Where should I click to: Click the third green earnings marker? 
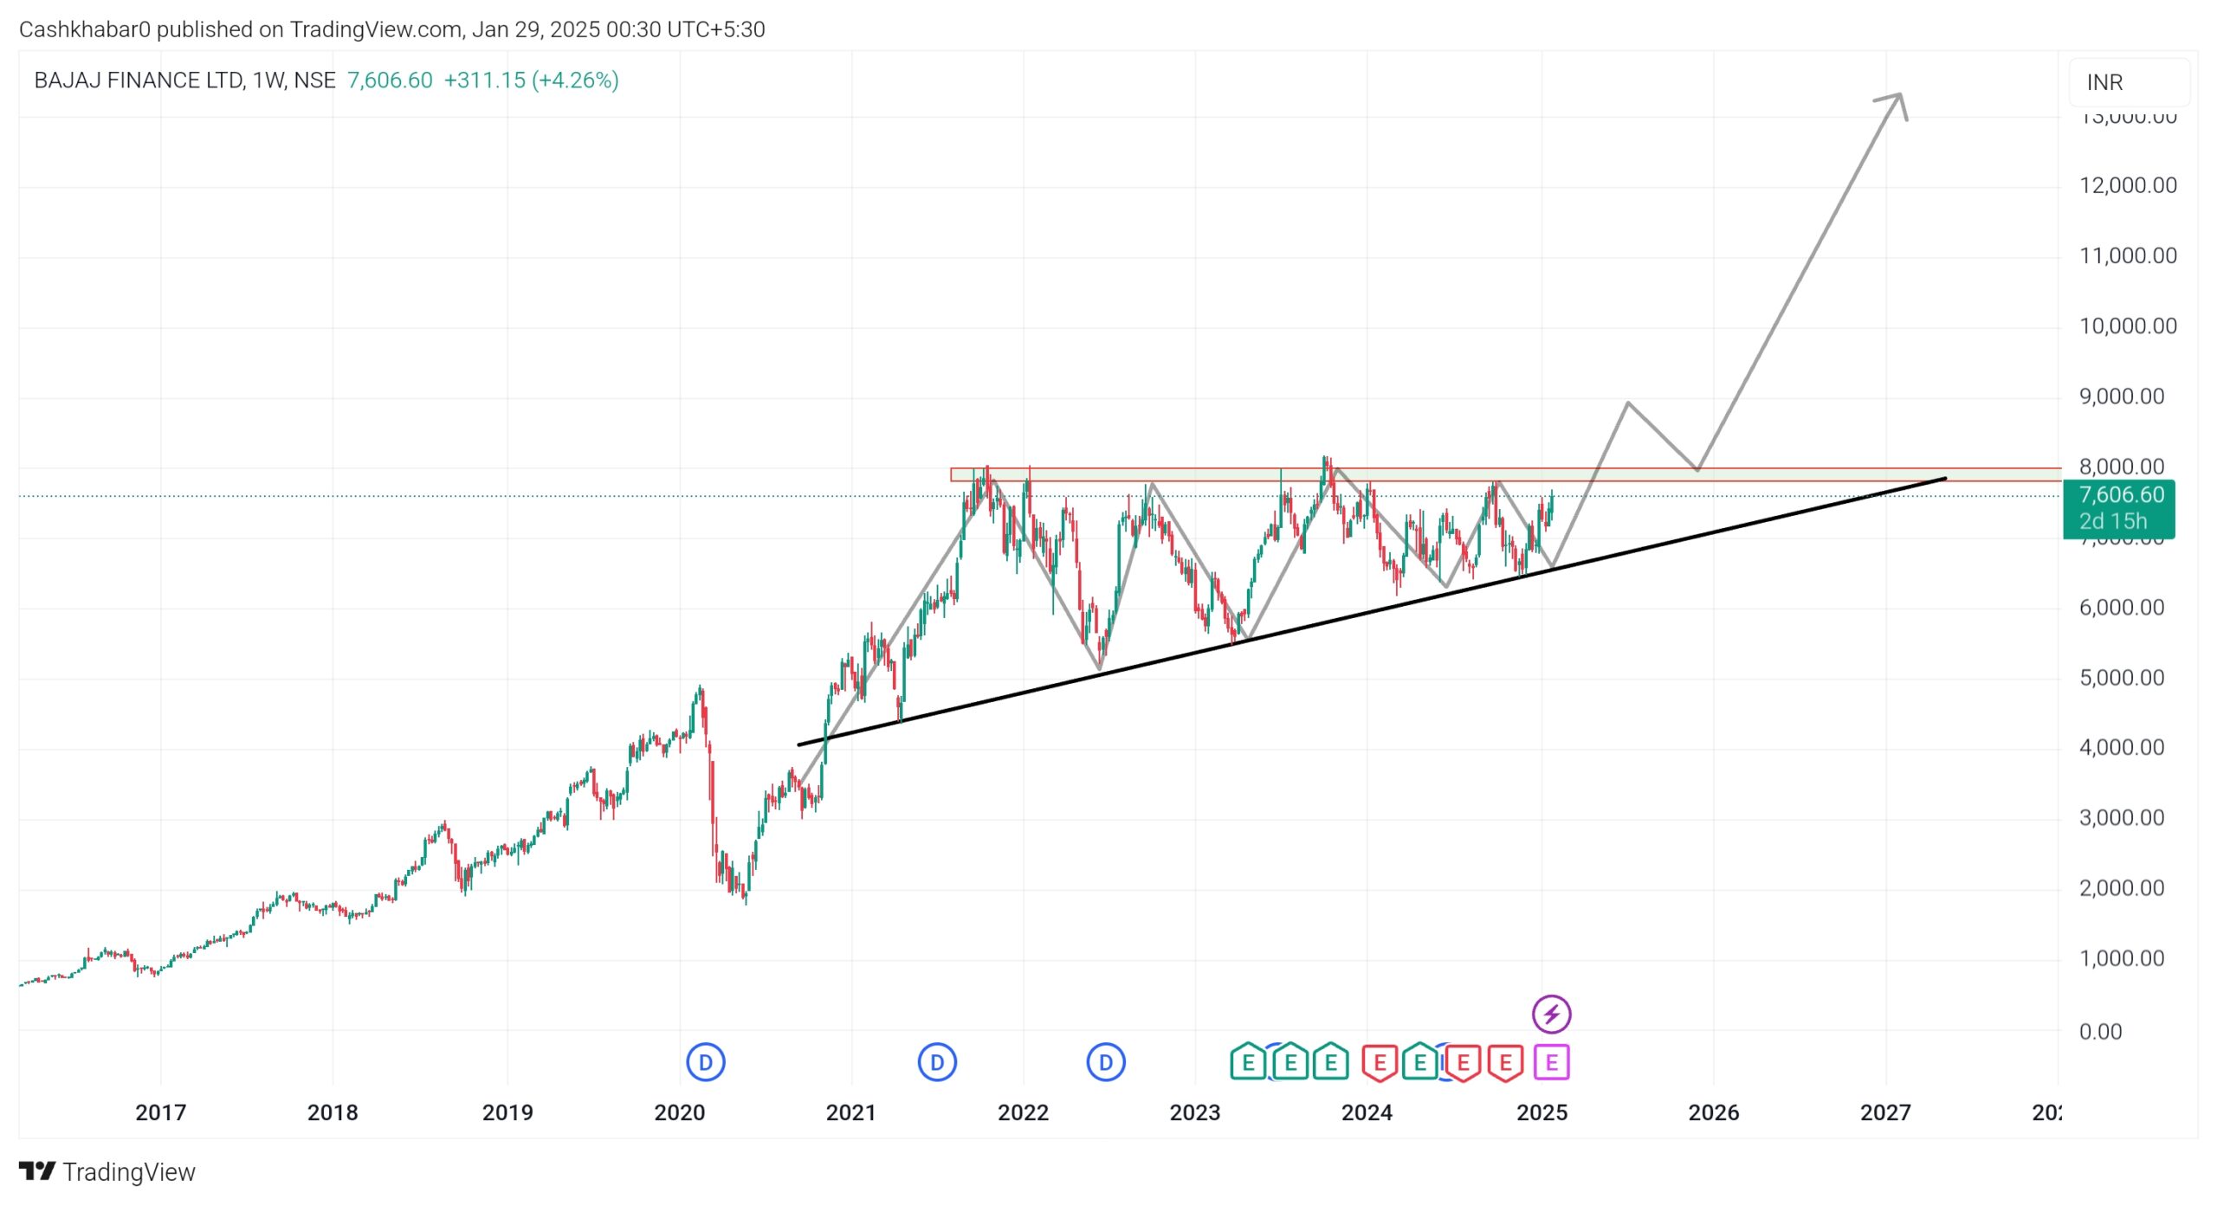pos(1331,1062)
